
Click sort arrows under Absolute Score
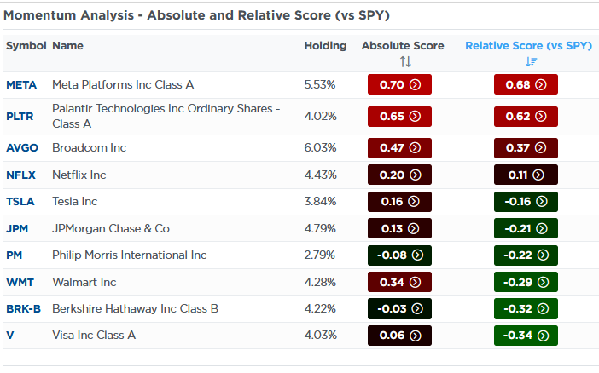[x=405, y=61]
